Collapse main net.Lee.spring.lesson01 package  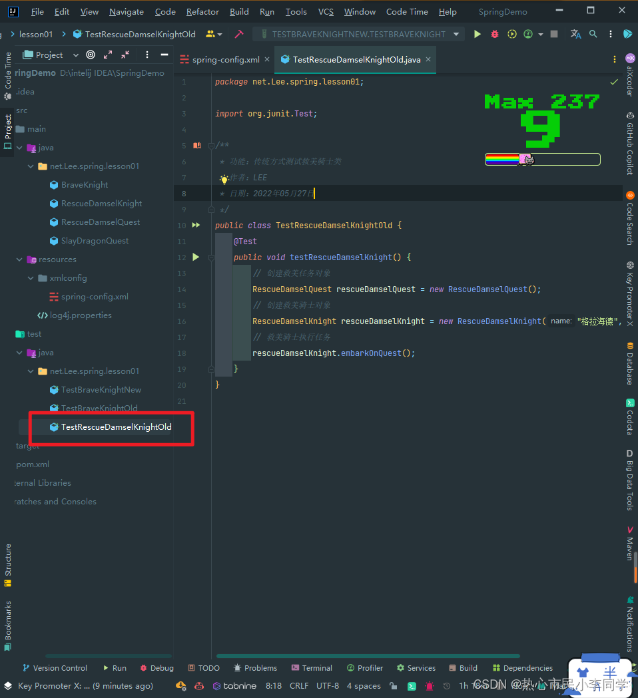[x=30, y=166]
